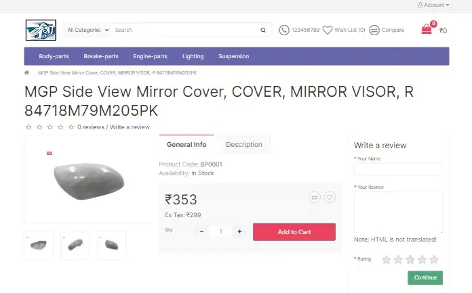The width and height of the screenshot is (472, 293).
Task: Increase quantity with plus button
Action: click(239, 231)
